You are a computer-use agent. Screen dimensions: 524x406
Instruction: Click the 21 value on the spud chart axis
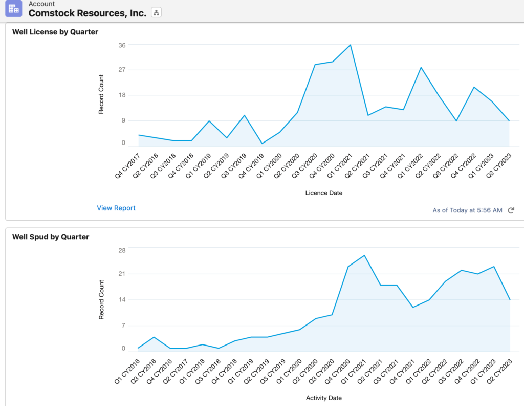click(122, 274)
